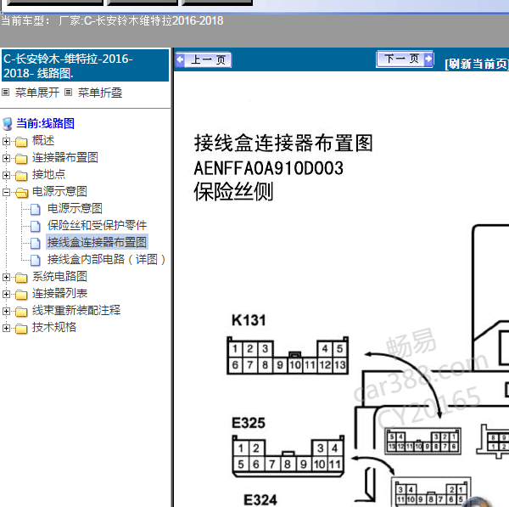The image size is (509, 507).
Task: Click the 连接器布置图 folder icon
Action: (x=21, y=159)
